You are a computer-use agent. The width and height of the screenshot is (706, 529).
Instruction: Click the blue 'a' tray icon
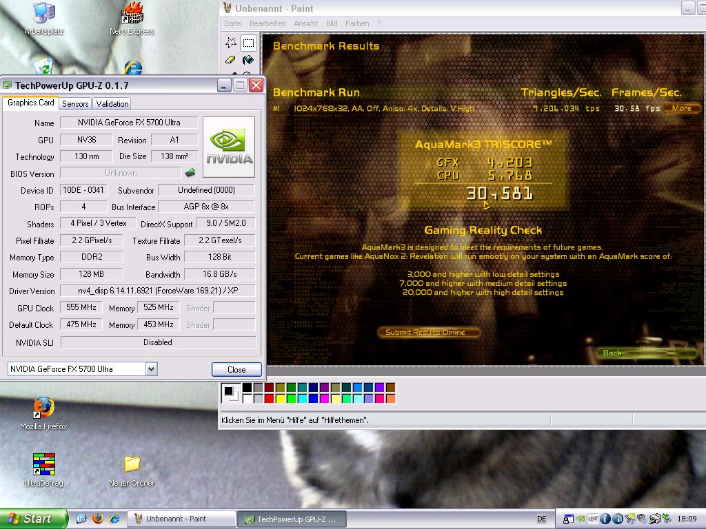click(618, 519)
